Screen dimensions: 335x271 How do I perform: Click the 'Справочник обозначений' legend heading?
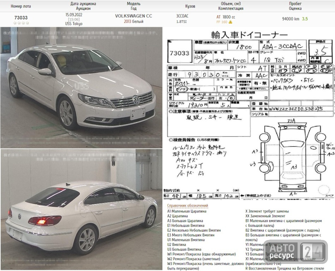pos(187,206)
